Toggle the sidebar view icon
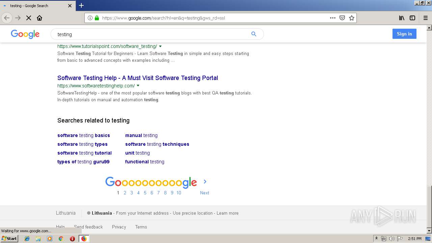The height and width of the screenshot is (243, 432). 412,18
